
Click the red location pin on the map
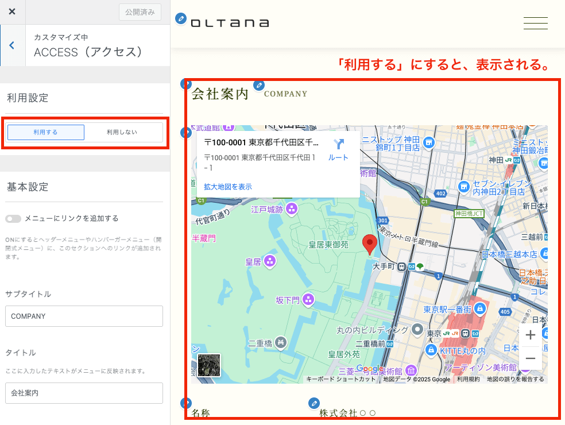tap(369, 245)
